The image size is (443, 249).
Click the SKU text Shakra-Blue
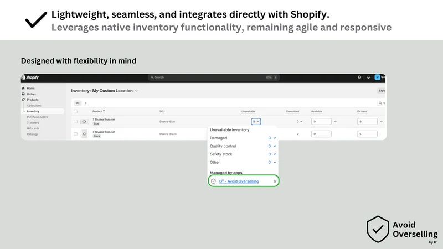tap(167, 121)
